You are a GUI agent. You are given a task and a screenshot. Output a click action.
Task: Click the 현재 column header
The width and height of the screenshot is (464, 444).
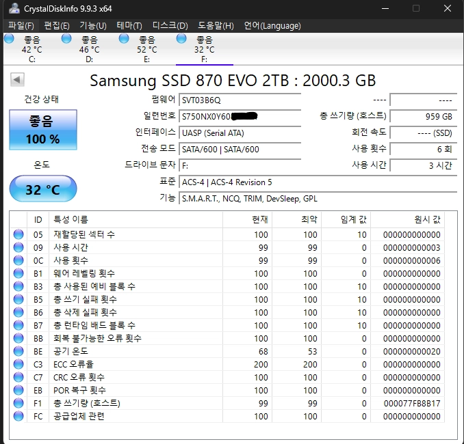pos(247,219)
